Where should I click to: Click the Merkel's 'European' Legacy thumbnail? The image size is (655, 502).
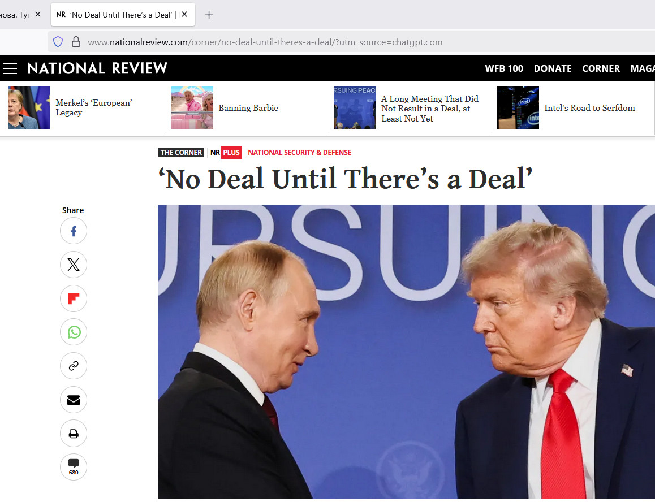point(29,108)
